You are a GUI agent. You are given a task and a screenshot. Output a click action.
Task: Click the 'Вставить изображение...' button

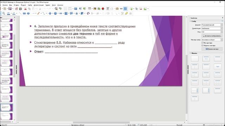(x=212, y=36)
